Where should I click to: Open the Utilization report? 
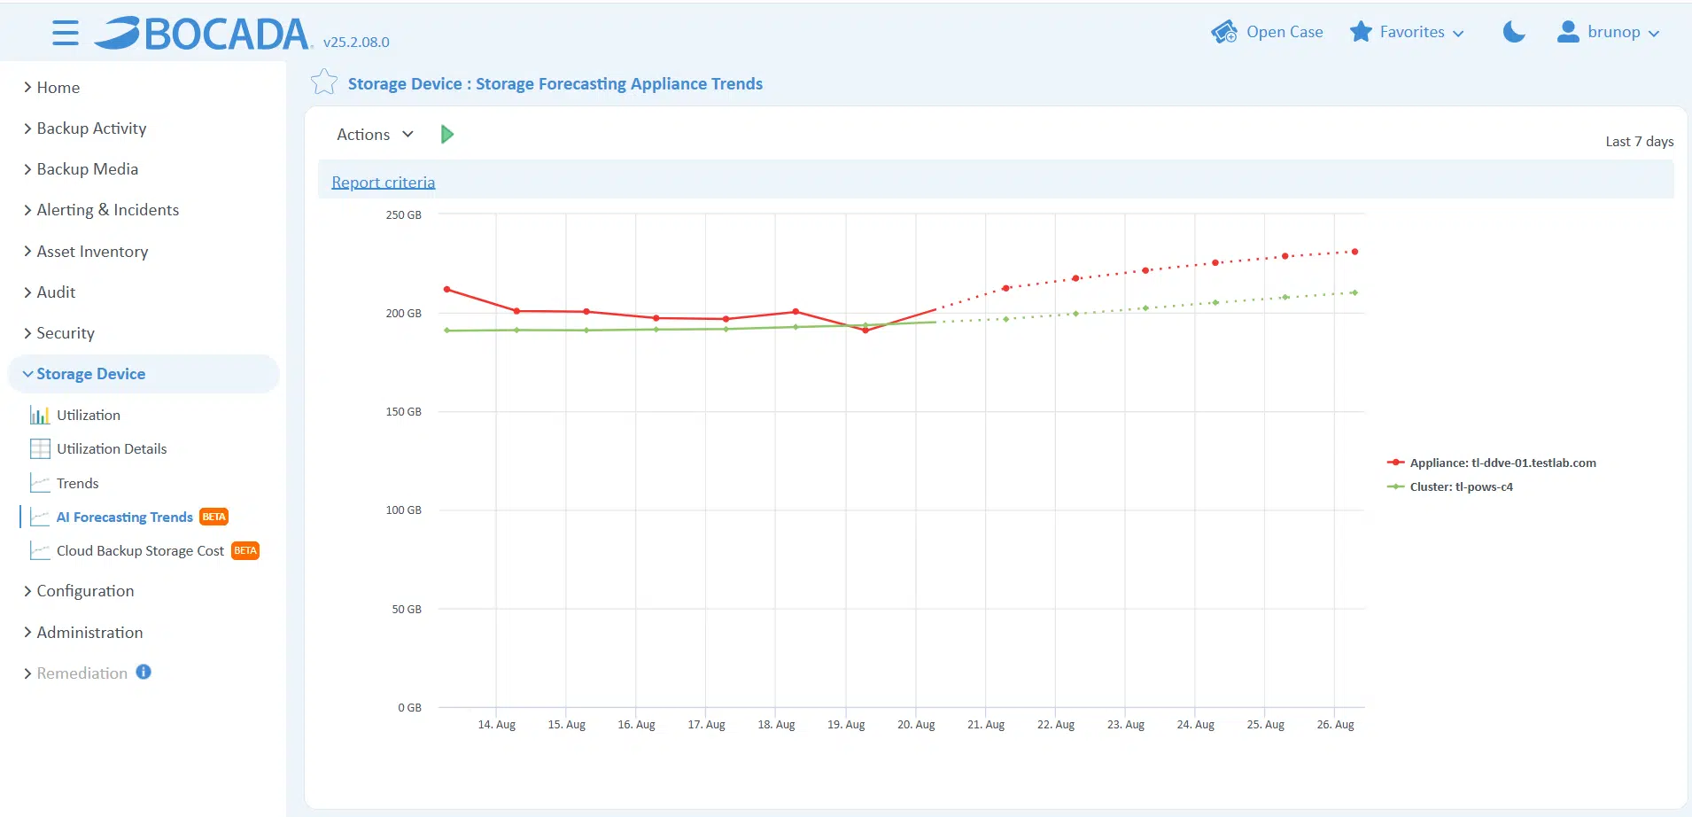click(x=89, y=415)
